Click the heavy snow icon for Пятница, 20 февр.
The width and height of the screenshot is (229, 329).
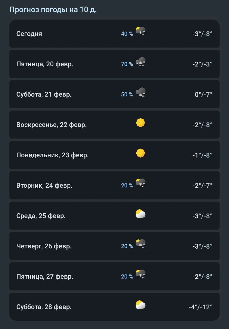click(140, 62)
